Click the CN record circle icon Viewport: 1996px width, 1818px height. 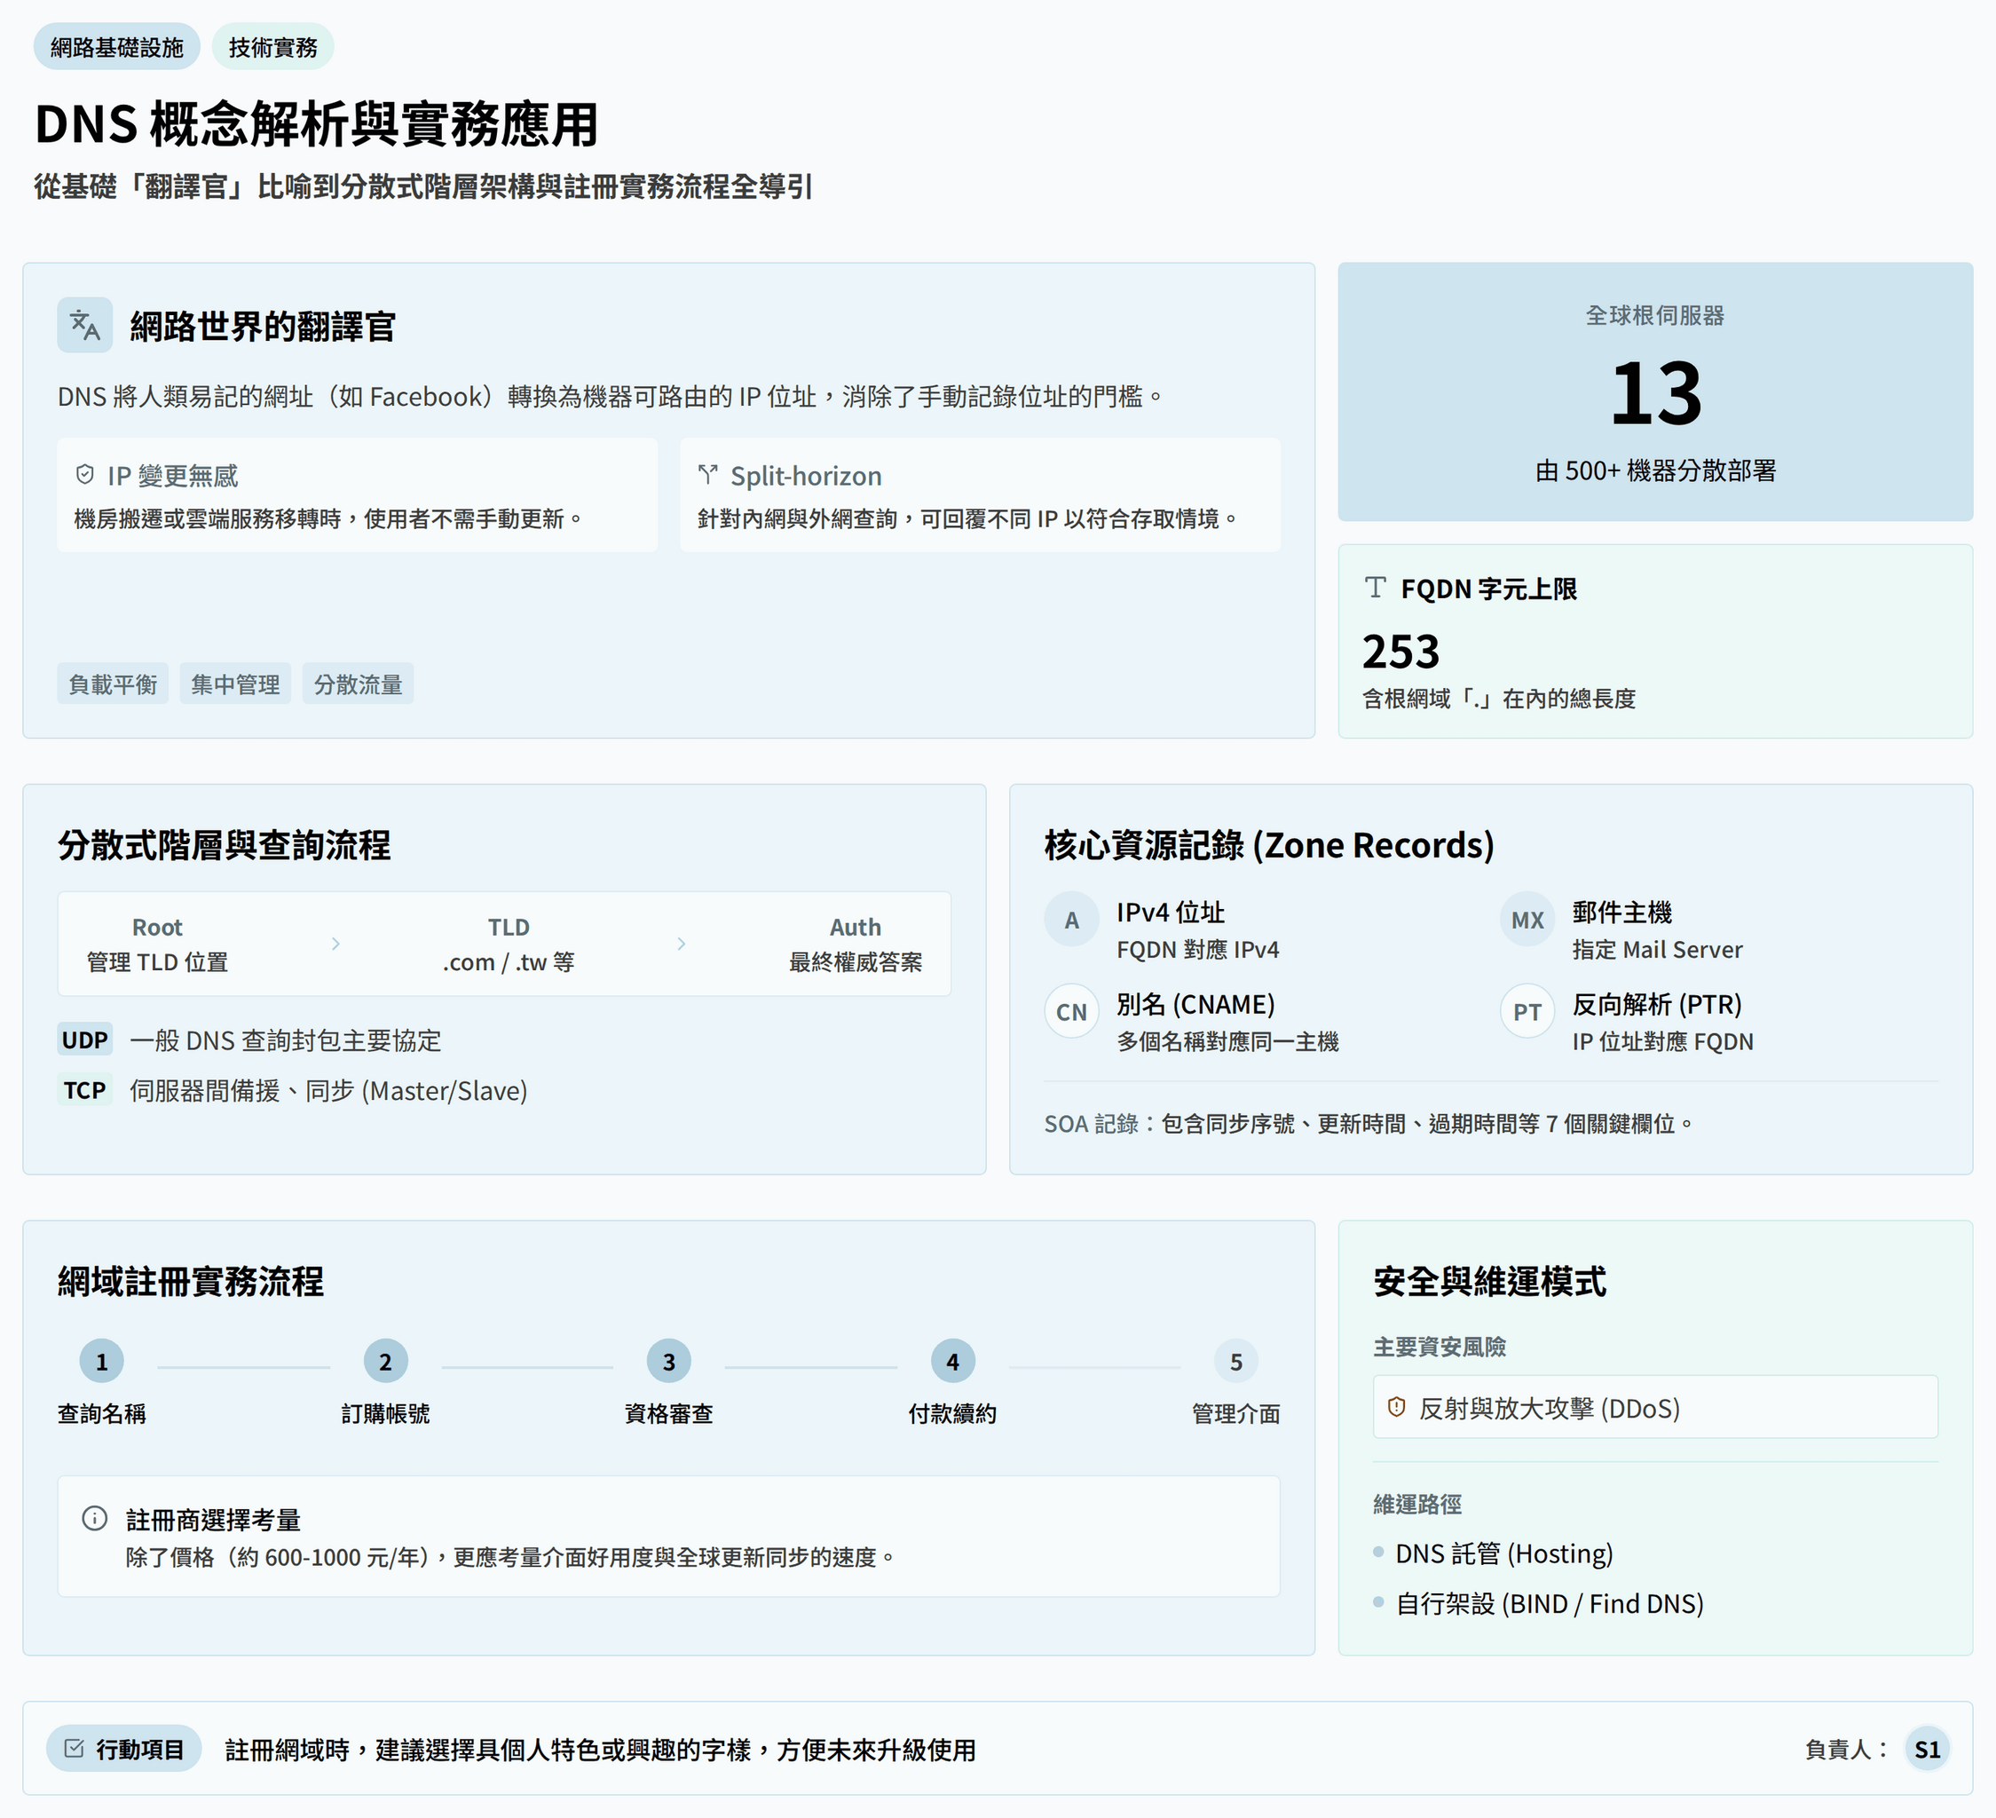pyautogui.click(x=1070, y=1012)
